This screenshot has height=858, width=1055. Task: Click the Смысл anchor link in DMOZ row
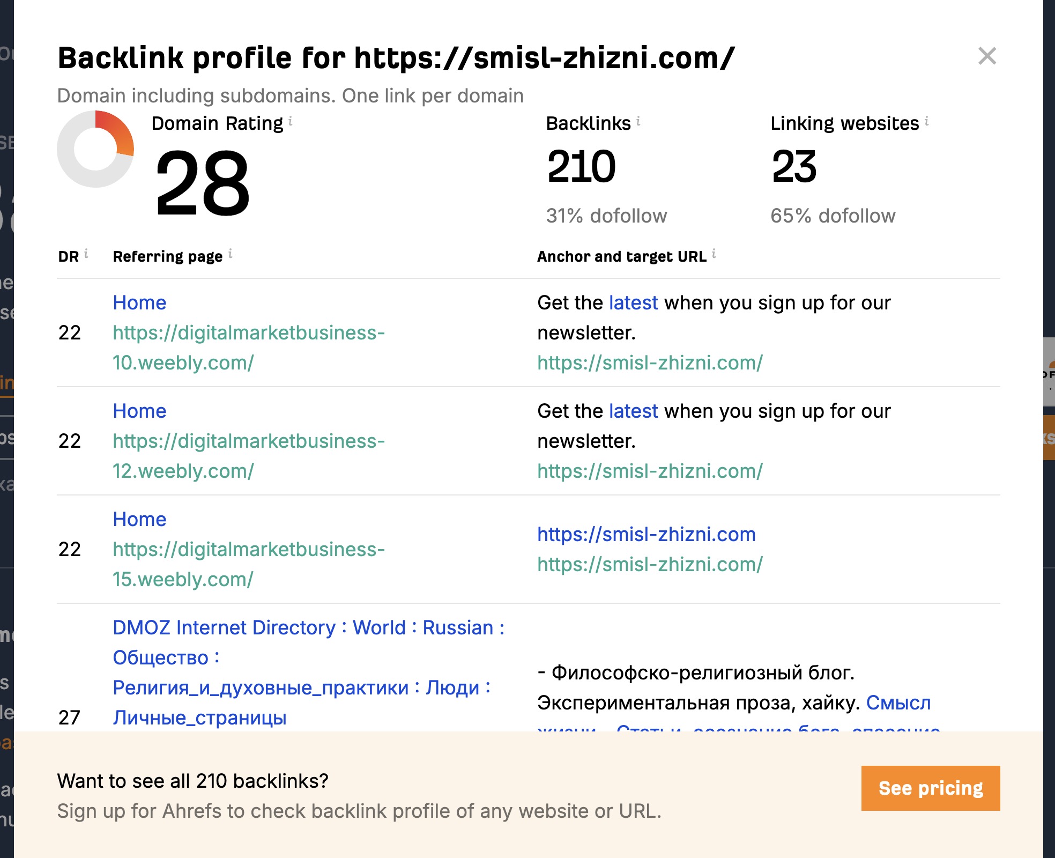pos(898,702)
